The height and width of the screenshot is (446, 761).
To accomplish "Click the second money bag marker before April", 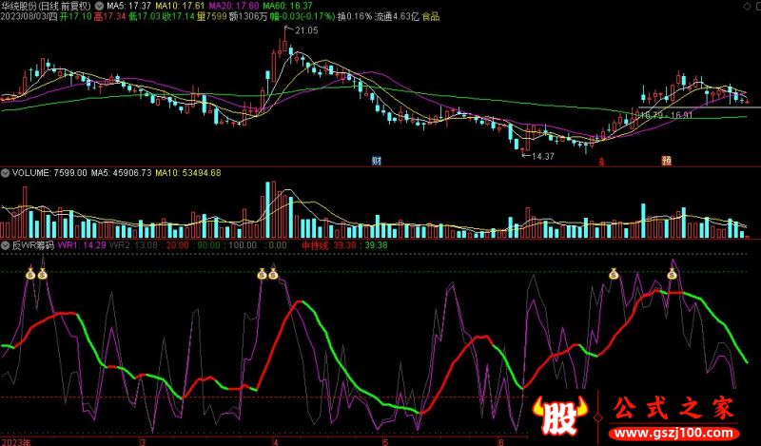I will point(273,274).
